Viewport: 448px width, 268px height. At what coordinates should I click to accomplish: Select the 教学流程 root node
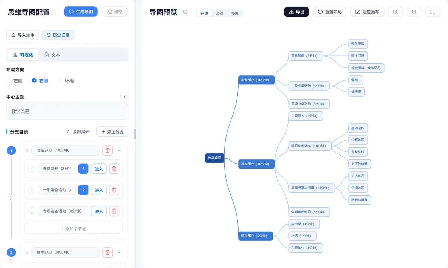coord(215,158)
